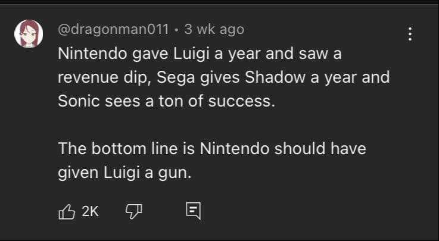Click the "3 wk ago" timestamp
The width and height of the screenshot is (439, 241).
(214, 29)
